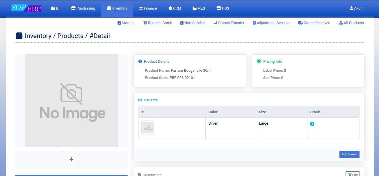Image resolution: width=379 pixels, height=176 pixels.
Task: Open Non-Sellable items page
Action: click(193, 23)
